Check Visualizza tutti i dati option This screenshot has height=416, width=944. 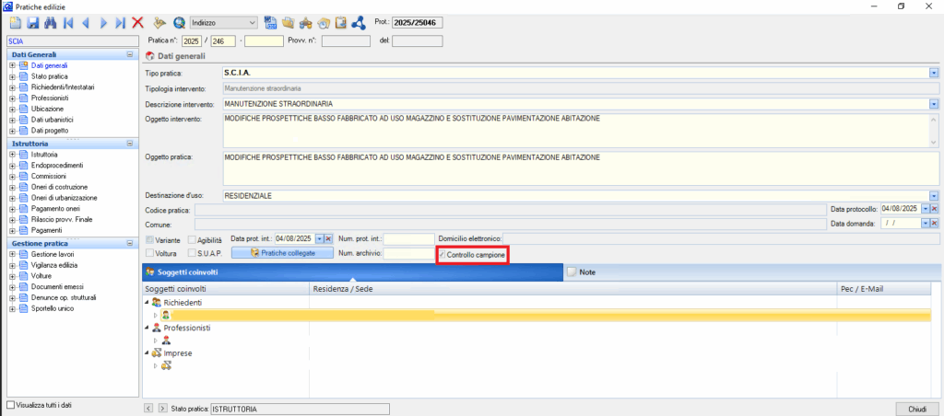[x=11, y=404]
